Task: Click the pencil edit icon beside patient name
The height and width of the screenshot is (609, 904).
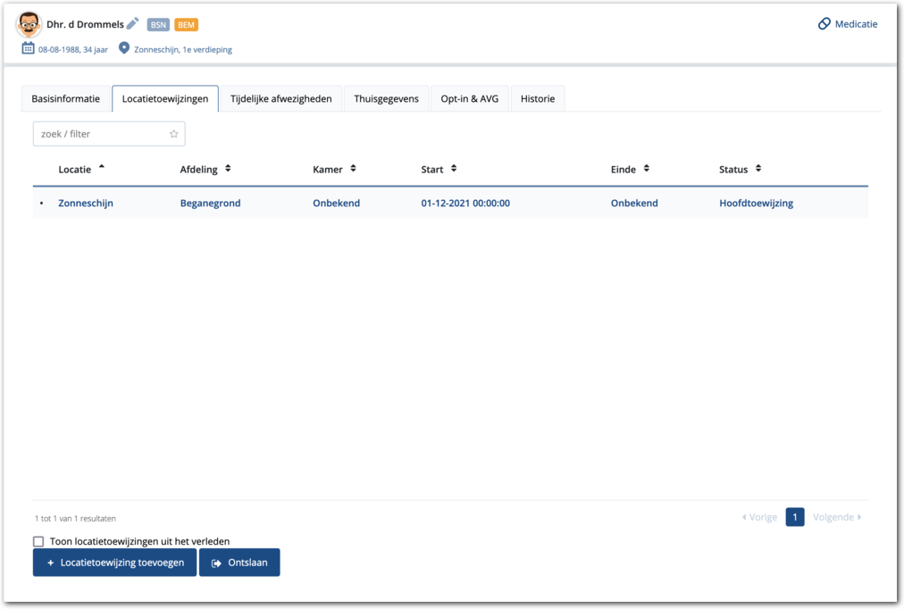Action: coord(133,24)
